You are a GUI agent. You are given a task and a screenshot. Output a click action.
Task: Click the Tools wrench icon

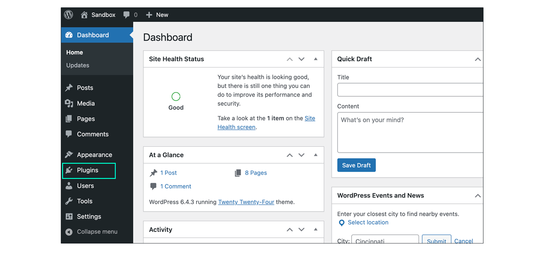tap(69, 201)
